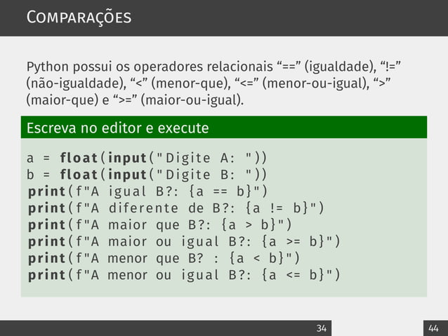Click the '{a <= b}' expression in the code
448x336 pixels.
click(x=293, y=275)
